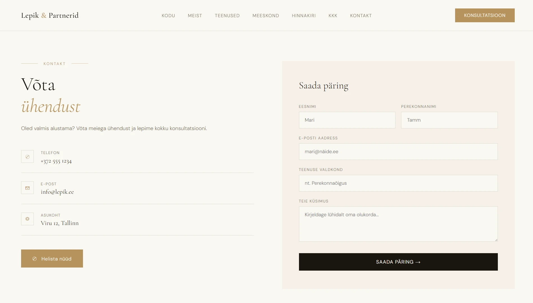Click the Lepik & Partnerid logo
The height and width of the screenshot is (303, 533).
(x=50, y=15)
